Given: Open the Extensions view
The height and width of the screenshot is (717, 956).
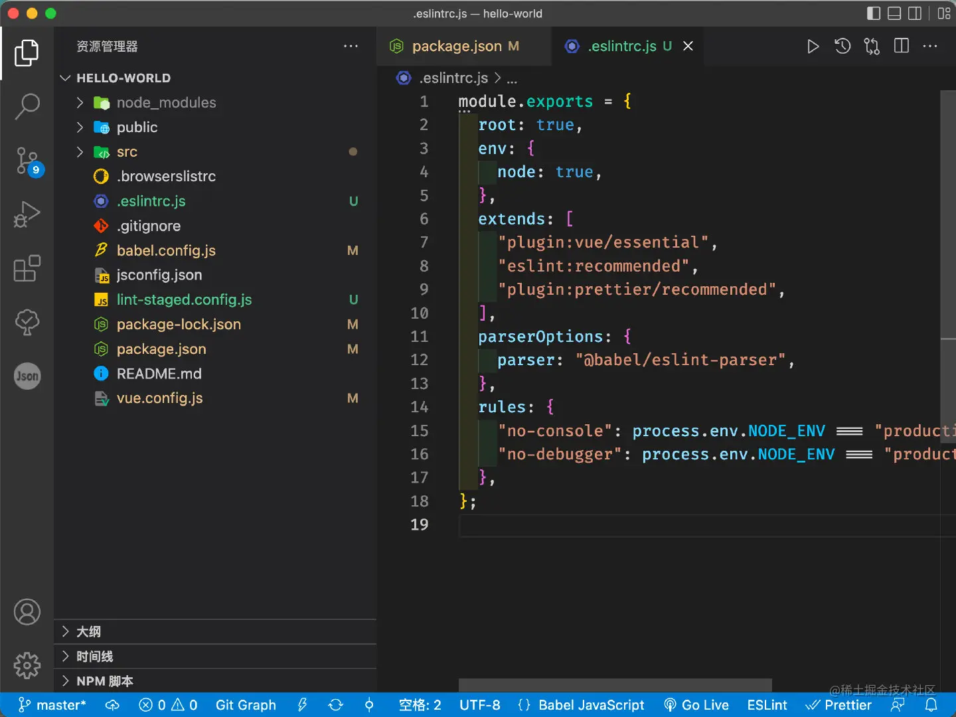Looking at the screenshot, I should pos(27,268).
